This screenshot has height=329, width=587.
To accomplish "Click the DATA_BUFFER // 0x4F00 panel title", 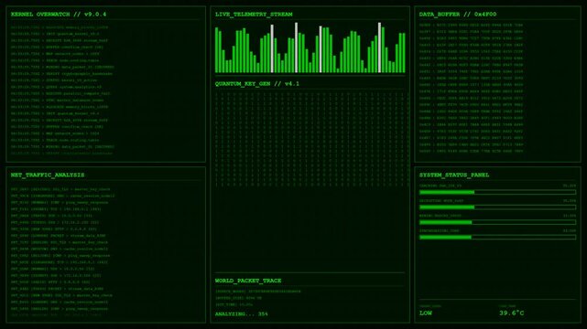I will [x=458, y=15].
